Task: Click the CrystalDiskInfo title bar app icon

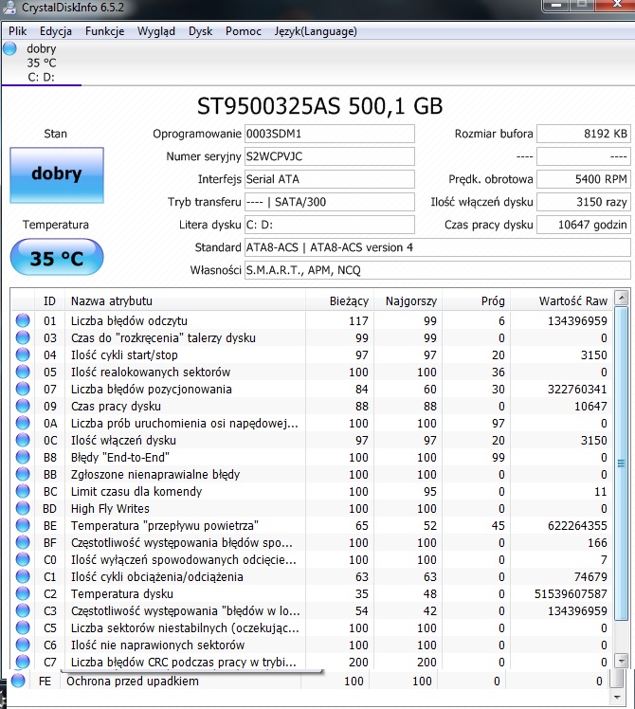Action: point(9,7)
